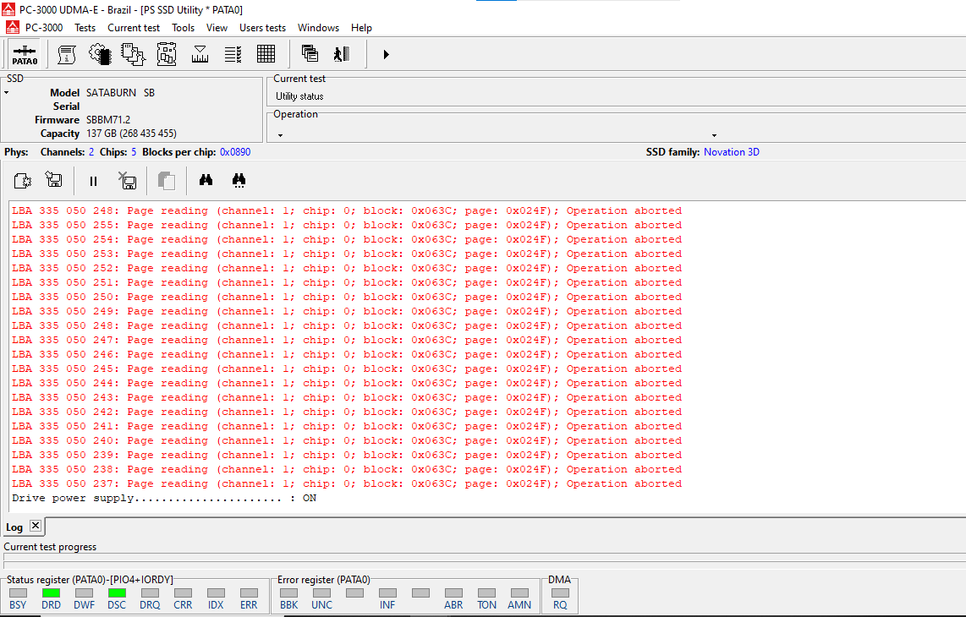
Task: Switch to the Log tab
Action: [x=14, y=527]
